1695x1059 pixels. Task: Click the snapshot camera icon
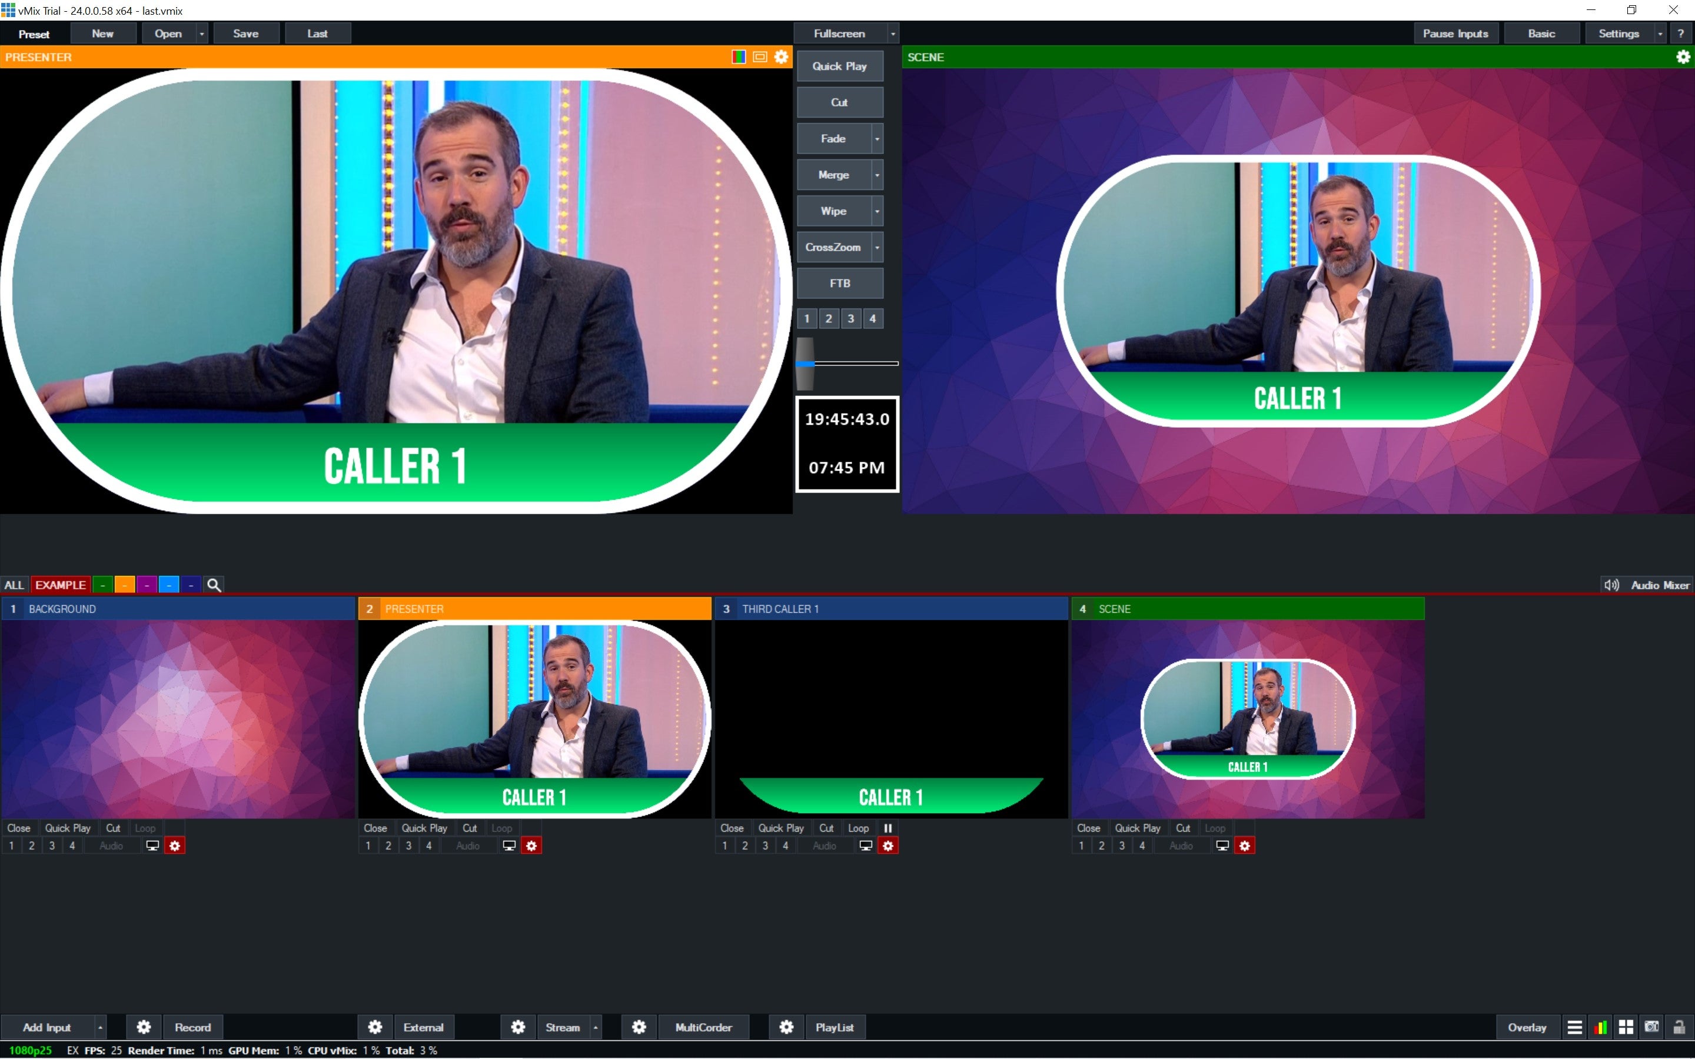(1651, 1027)
